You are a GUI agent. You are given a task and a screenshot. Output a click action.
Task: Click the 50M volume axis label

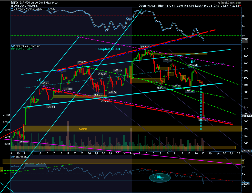pyautogui.click(x=7, y=144)
